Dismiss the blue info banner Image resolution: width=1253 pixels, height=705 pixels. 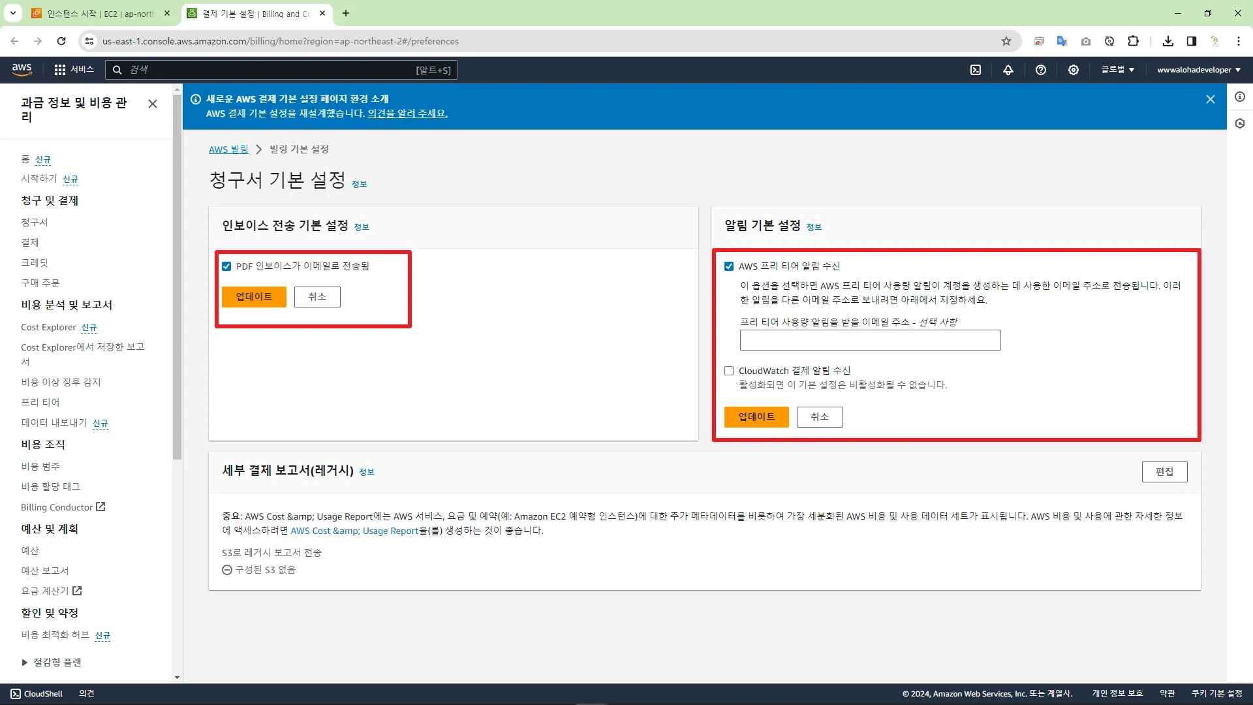[x=1210, y=99]
